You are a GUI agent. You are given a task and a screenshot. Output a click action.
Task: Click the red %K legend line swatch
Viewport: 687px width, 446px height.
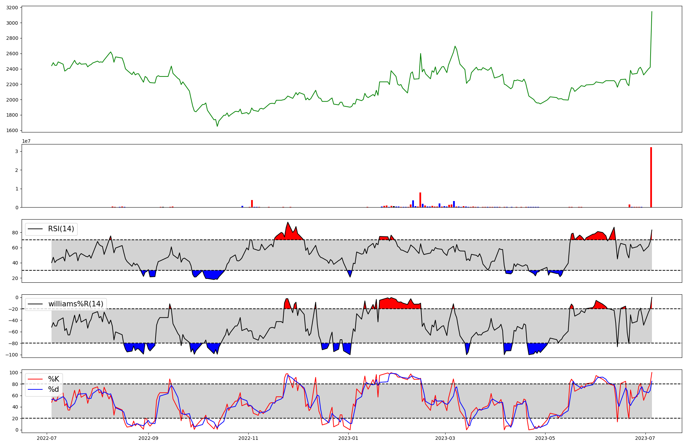tap(35, 379)
